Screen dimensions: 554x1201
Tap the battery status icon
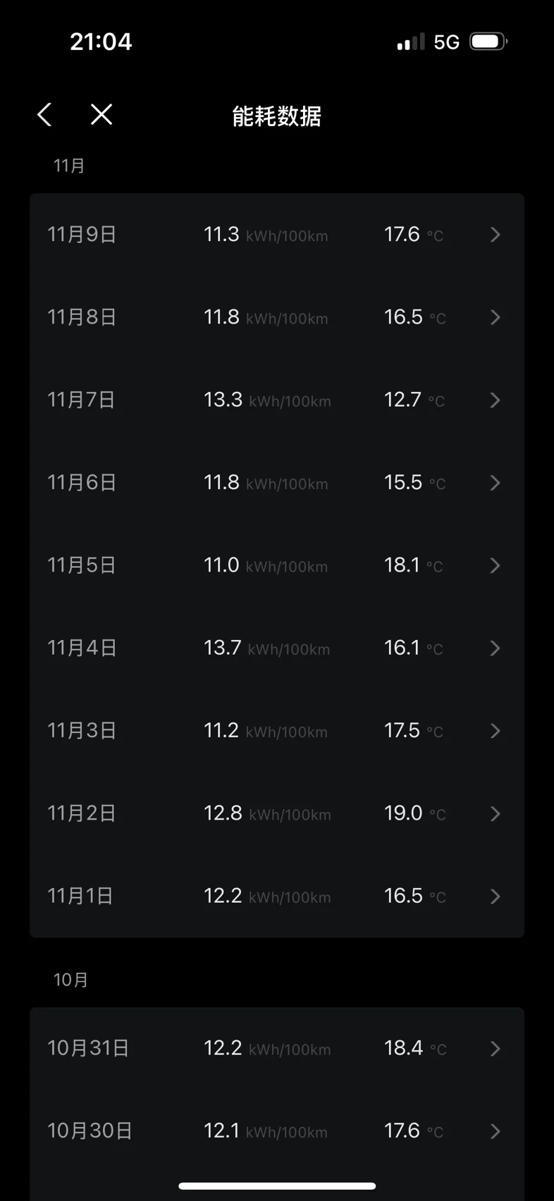[488, 42]
